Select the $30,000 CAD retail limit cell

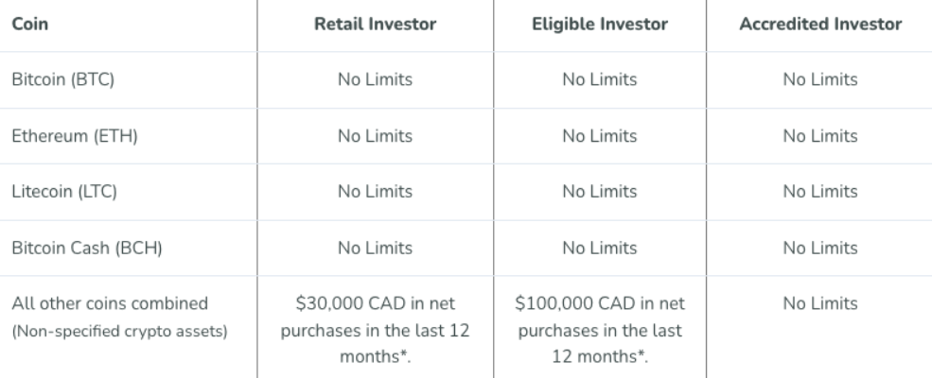[x=375, y=330]
